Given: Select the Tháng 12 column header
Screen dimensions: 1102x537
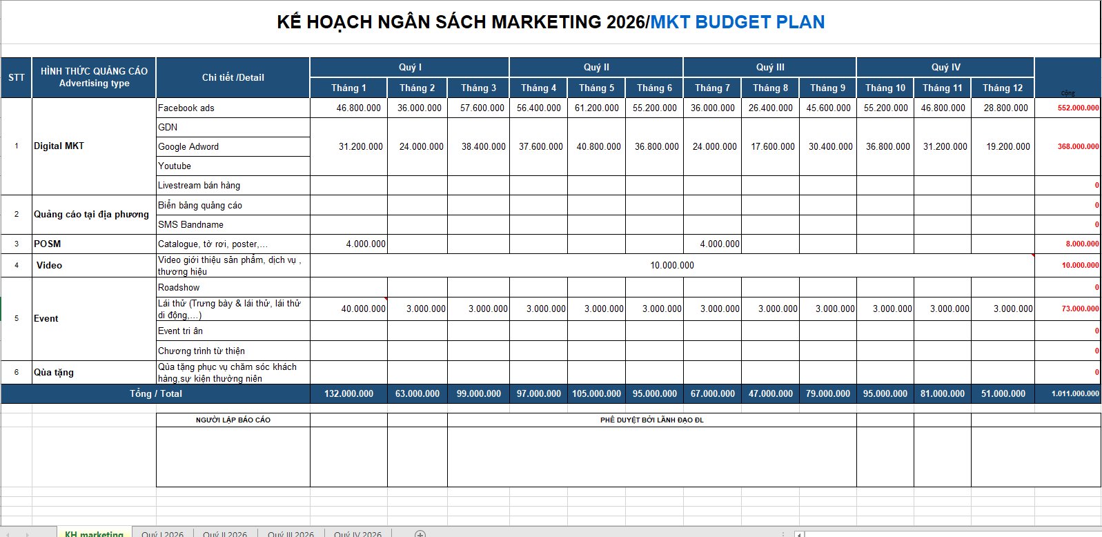Looking at the screenshot, I should [1003, 88].
